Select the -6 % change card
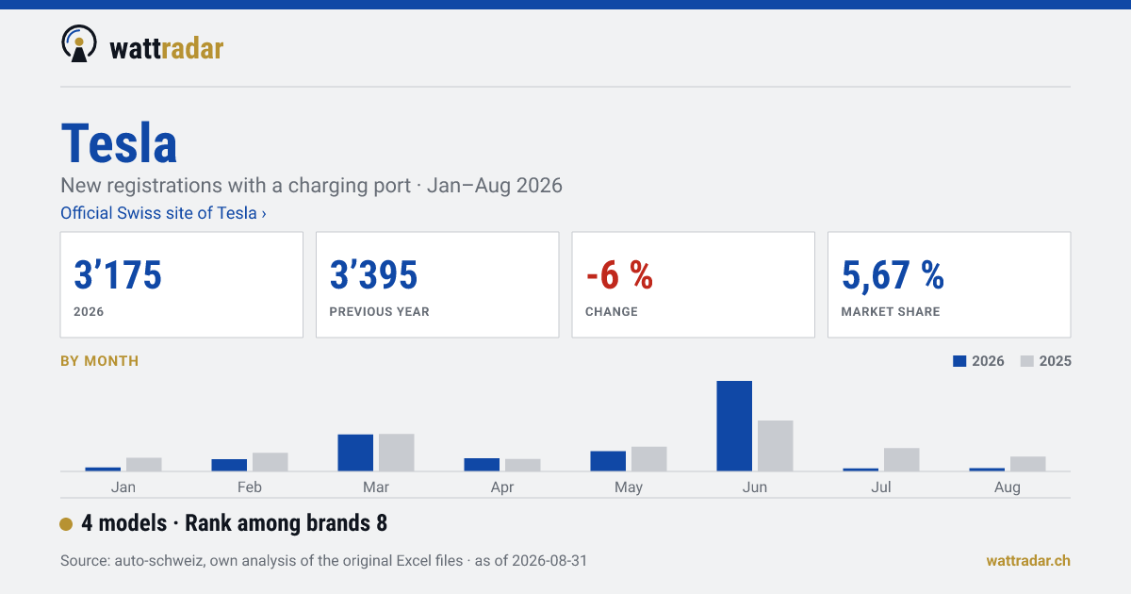Image resolution: width=1131 pixels, height=594 pixels. pos(694,285)
